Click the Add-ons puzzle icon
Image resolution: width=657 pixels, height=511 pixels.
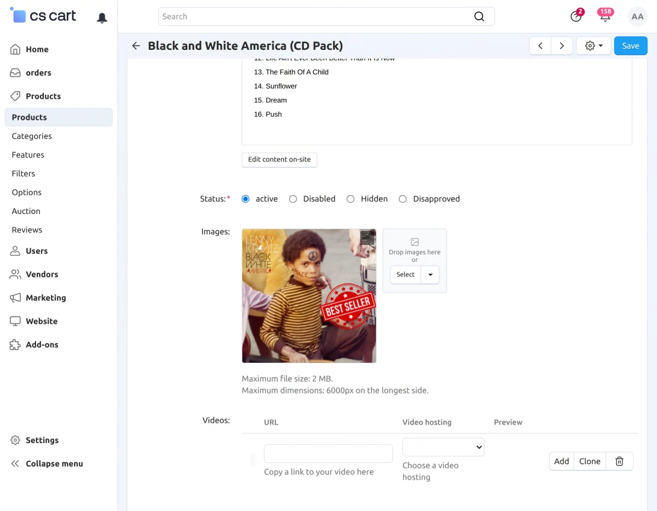[x=15, y=345]
